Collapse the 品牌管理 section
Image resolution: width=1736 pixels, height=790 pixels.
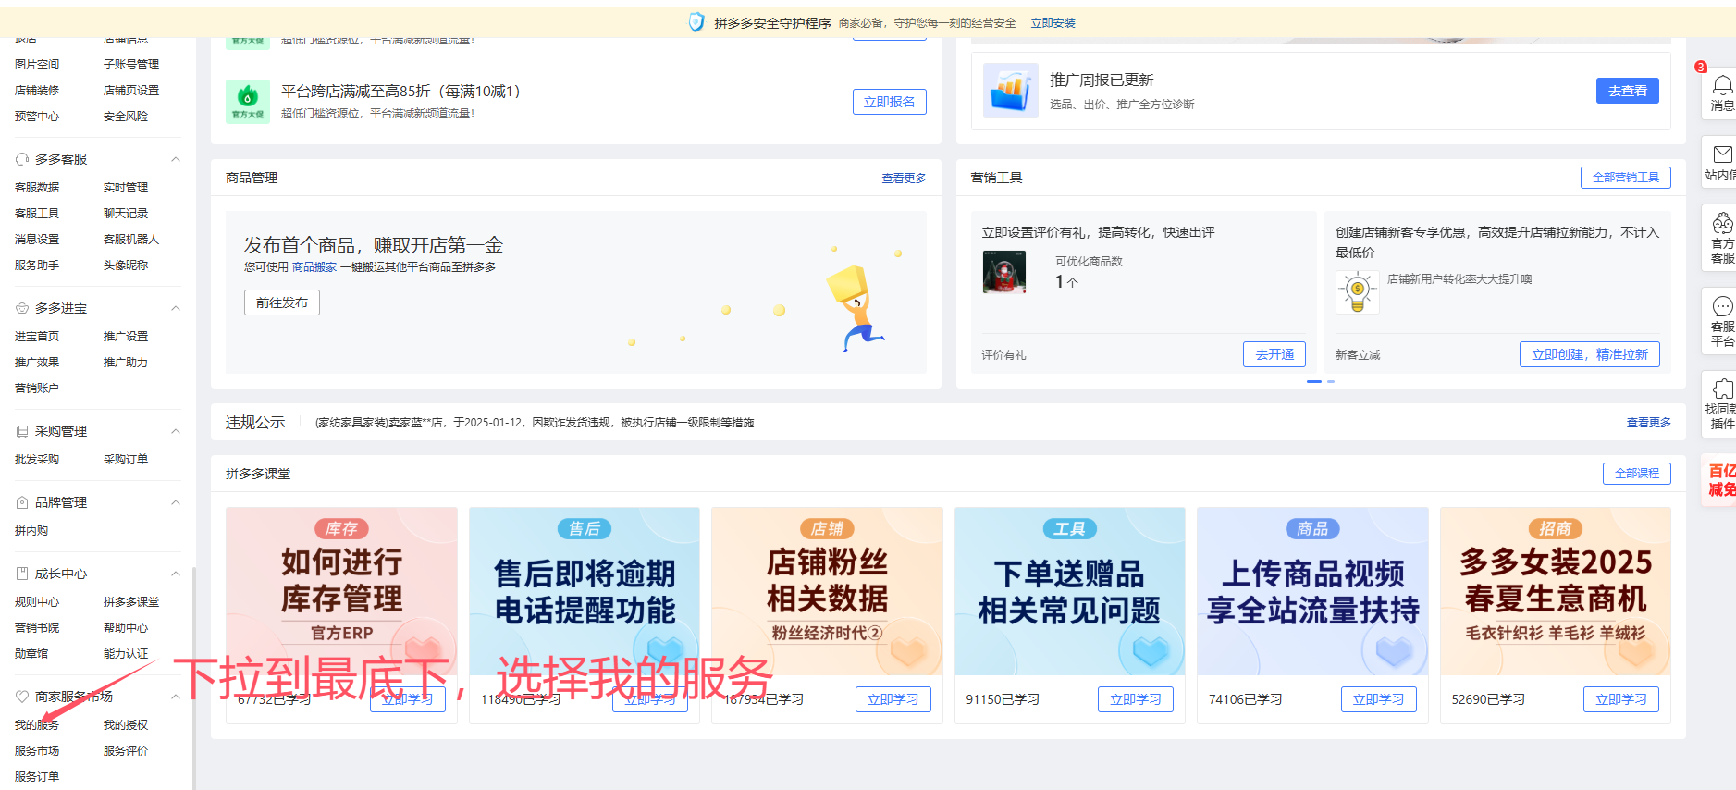[175, 502]
